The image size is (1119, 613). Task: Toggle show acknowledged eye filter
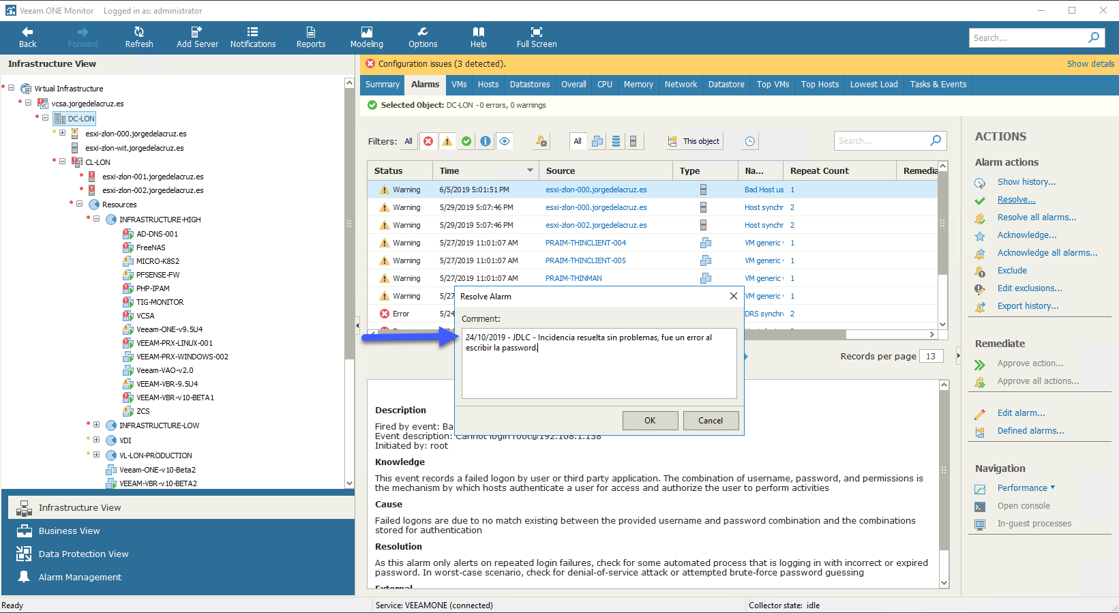tap(505, 141)
